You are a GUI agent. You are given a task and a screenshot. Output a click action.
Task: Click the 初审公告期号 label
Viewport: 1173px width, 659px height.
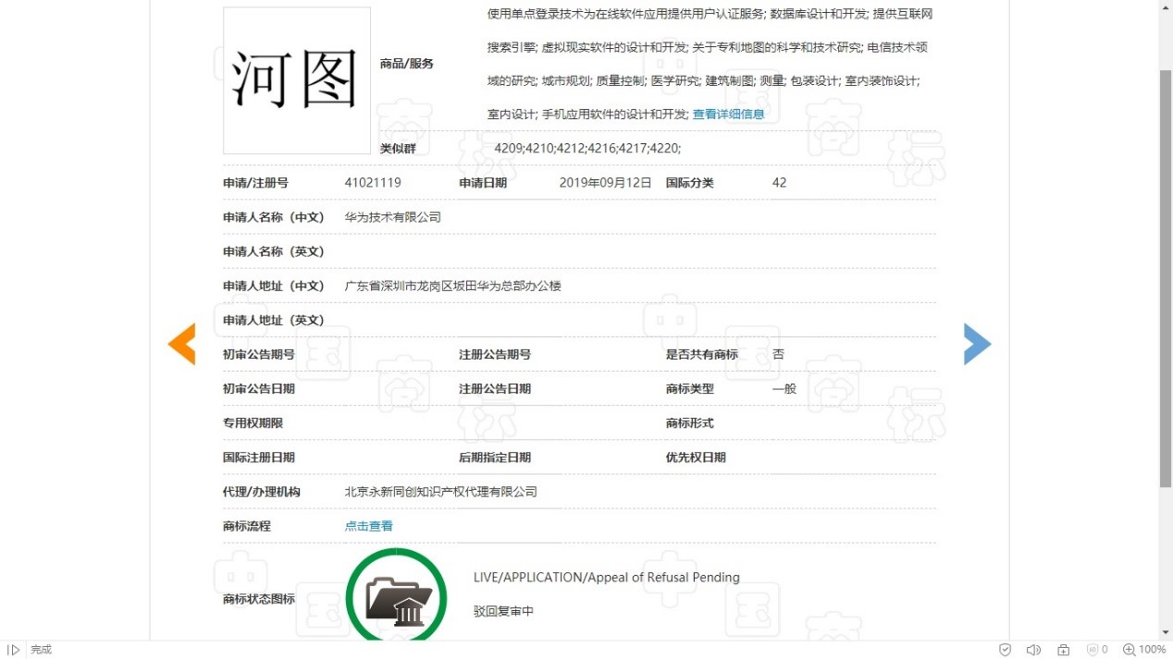tap(259, 355)
